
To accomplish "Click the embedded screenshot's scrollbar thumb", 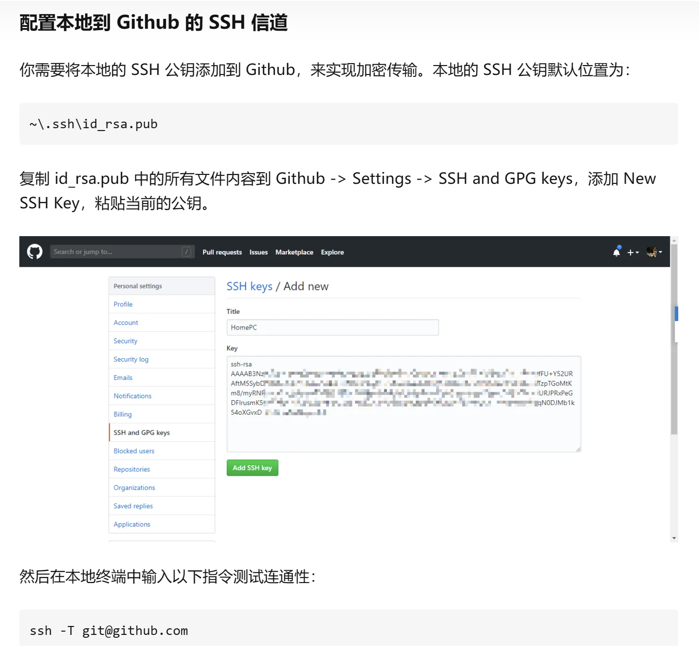I will (x=674, y=339).
